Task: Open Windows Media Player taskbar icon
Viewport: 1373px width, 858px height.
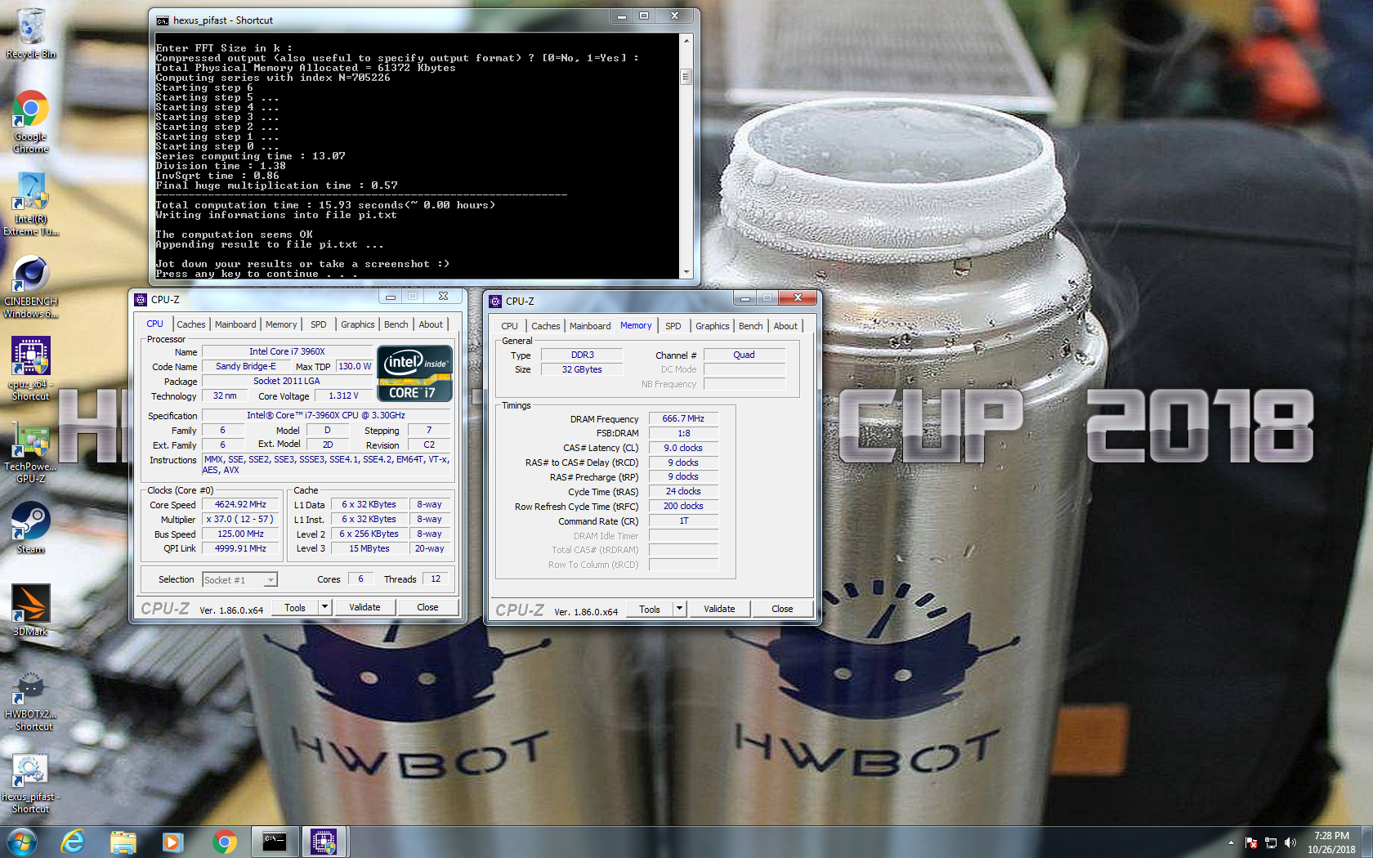Action: [173, 842]
